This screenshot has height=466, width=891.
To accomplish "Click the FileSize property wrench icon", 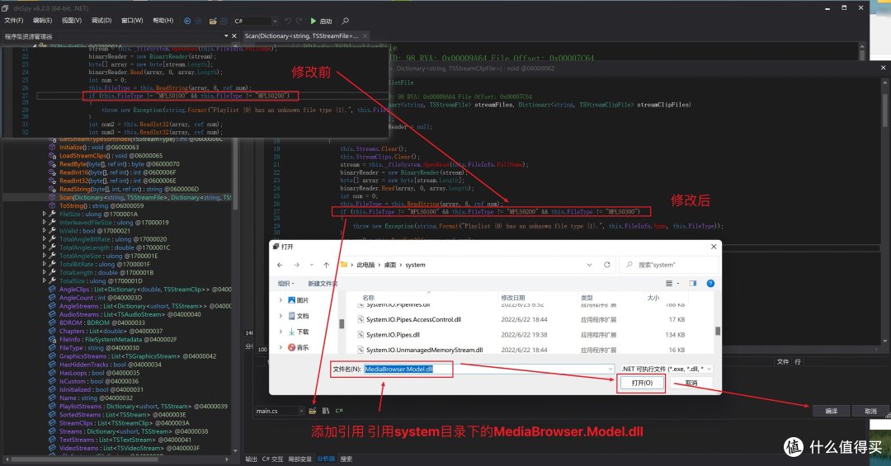I will (52, 214).
